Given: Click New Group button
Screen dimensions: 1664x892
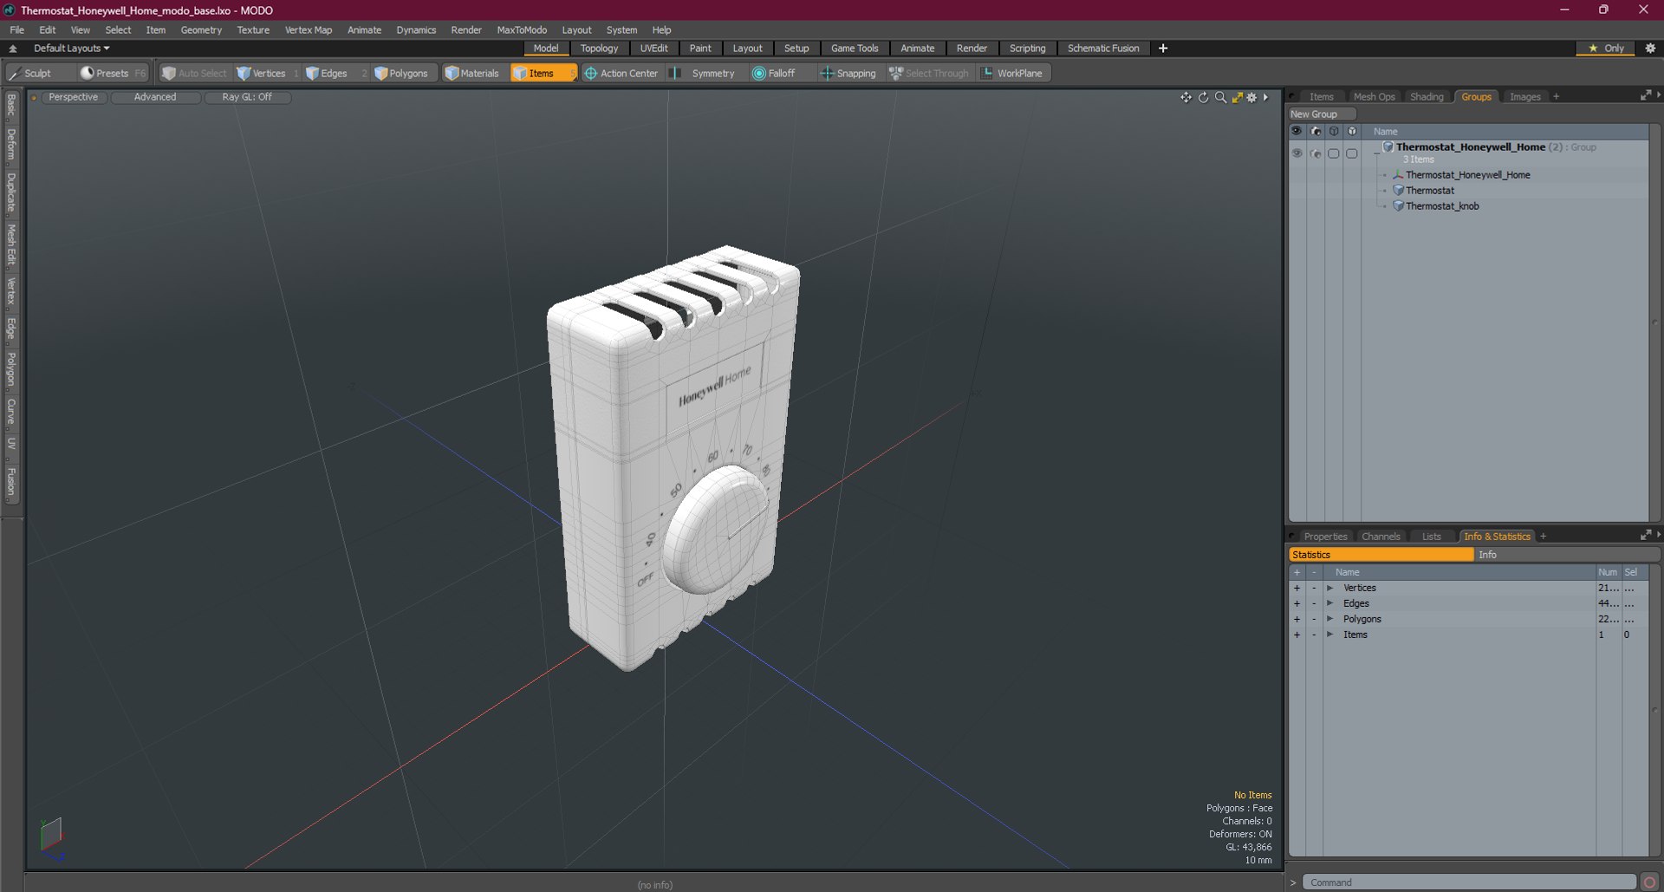Looking at the screenshot, I should (1321, 114).
